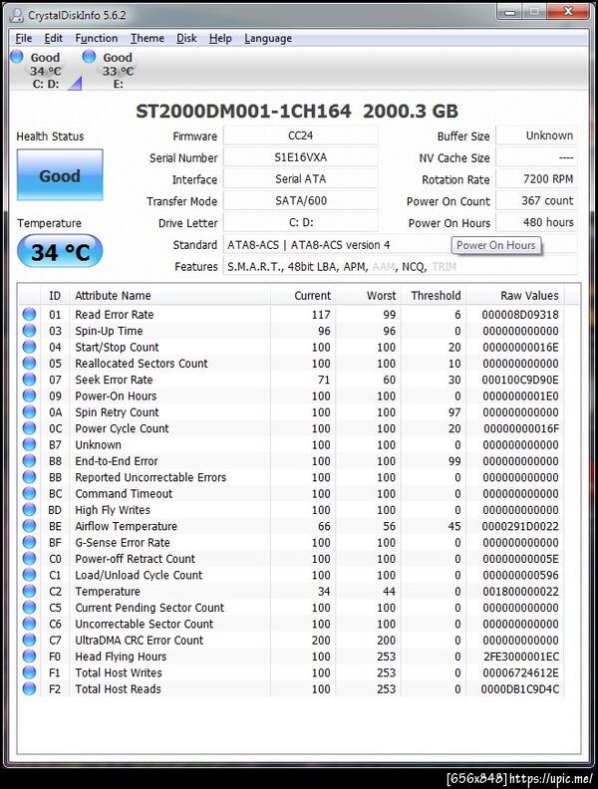The width and height of the screenshot is (598, 789).
Task: Click the status orb for Read Error Rate
Action: pos(29,314)
